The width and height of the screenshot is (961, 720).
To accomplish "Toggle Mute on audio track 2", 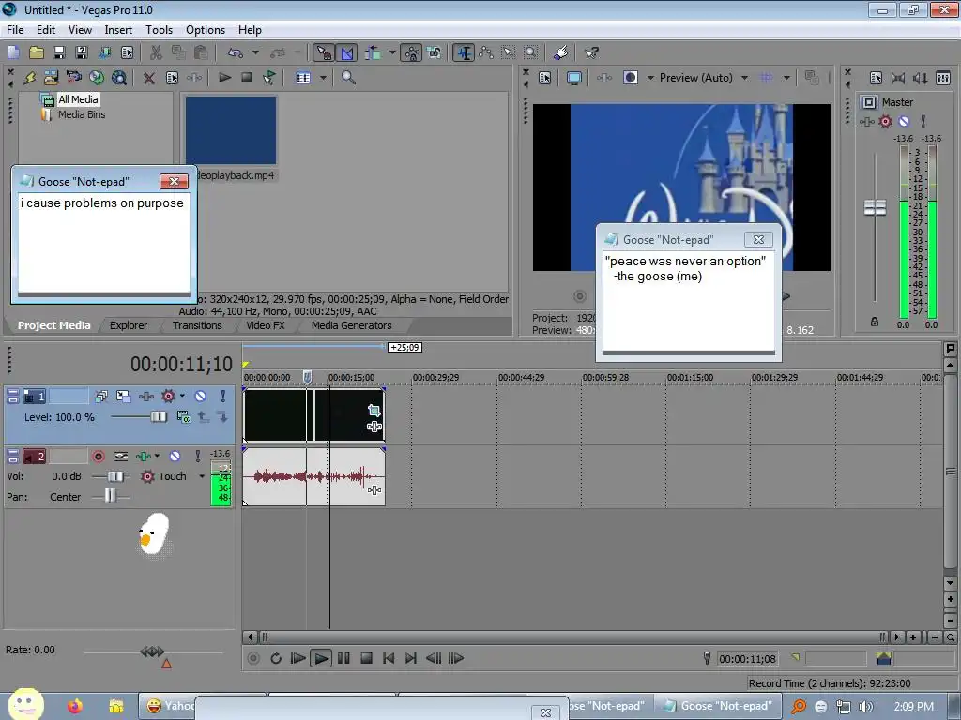I will [x=175, y=457].
